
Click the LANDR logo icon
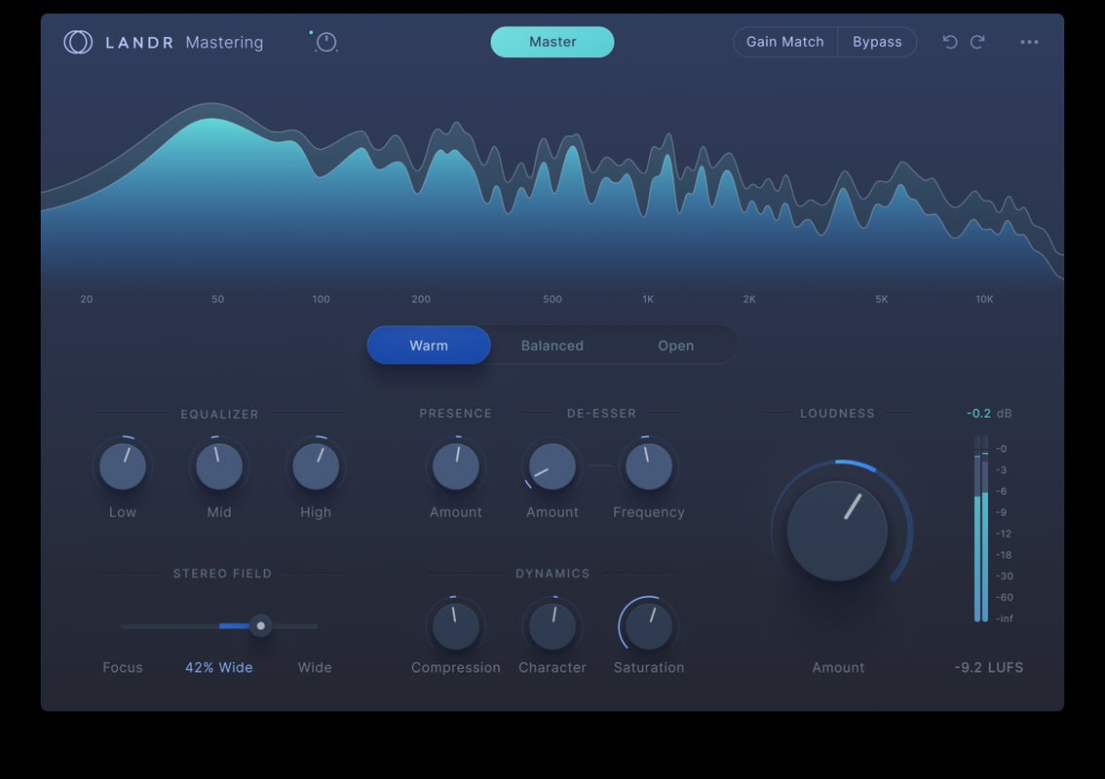(78, 42)
